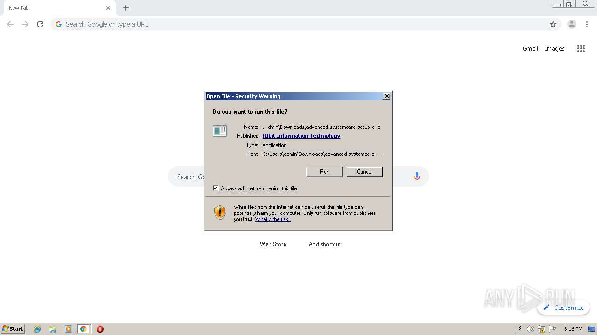Click the From path C:\Users\admin\Downloads text
The width and height of the screenshot is (597, 335).
[x=322, y=154]
